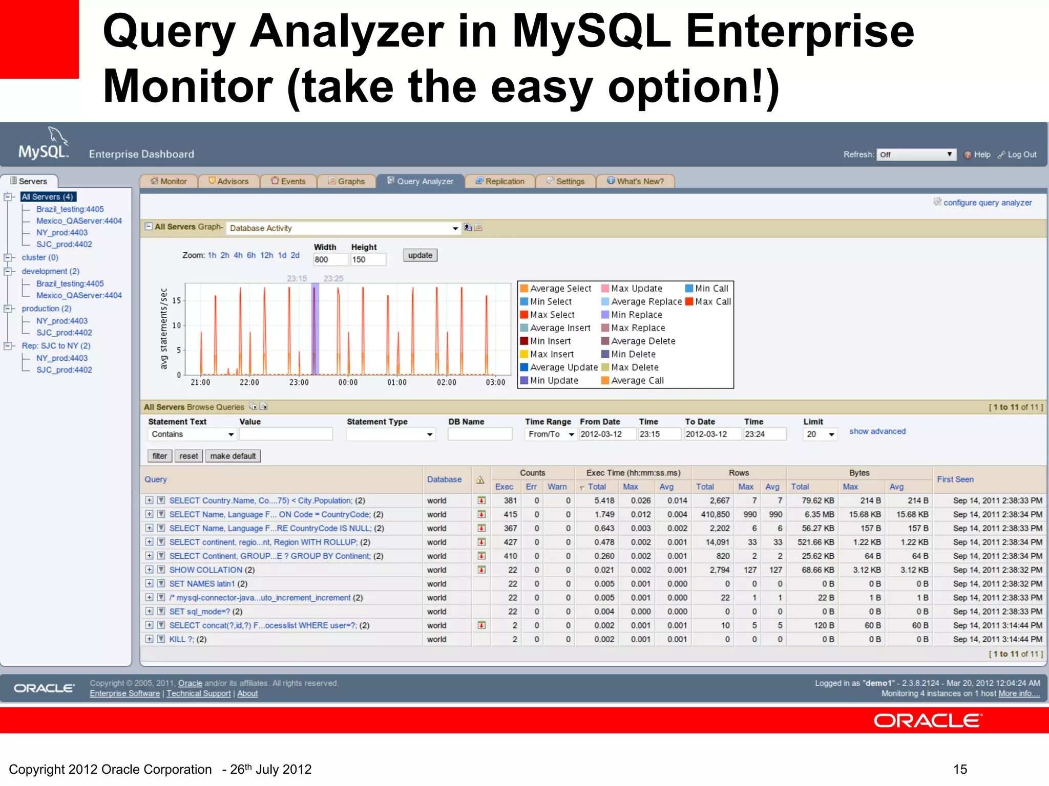This screenshot has width=1049, height=786.
Task: Click the warning triangle column header icon
Action: [480, 480]
